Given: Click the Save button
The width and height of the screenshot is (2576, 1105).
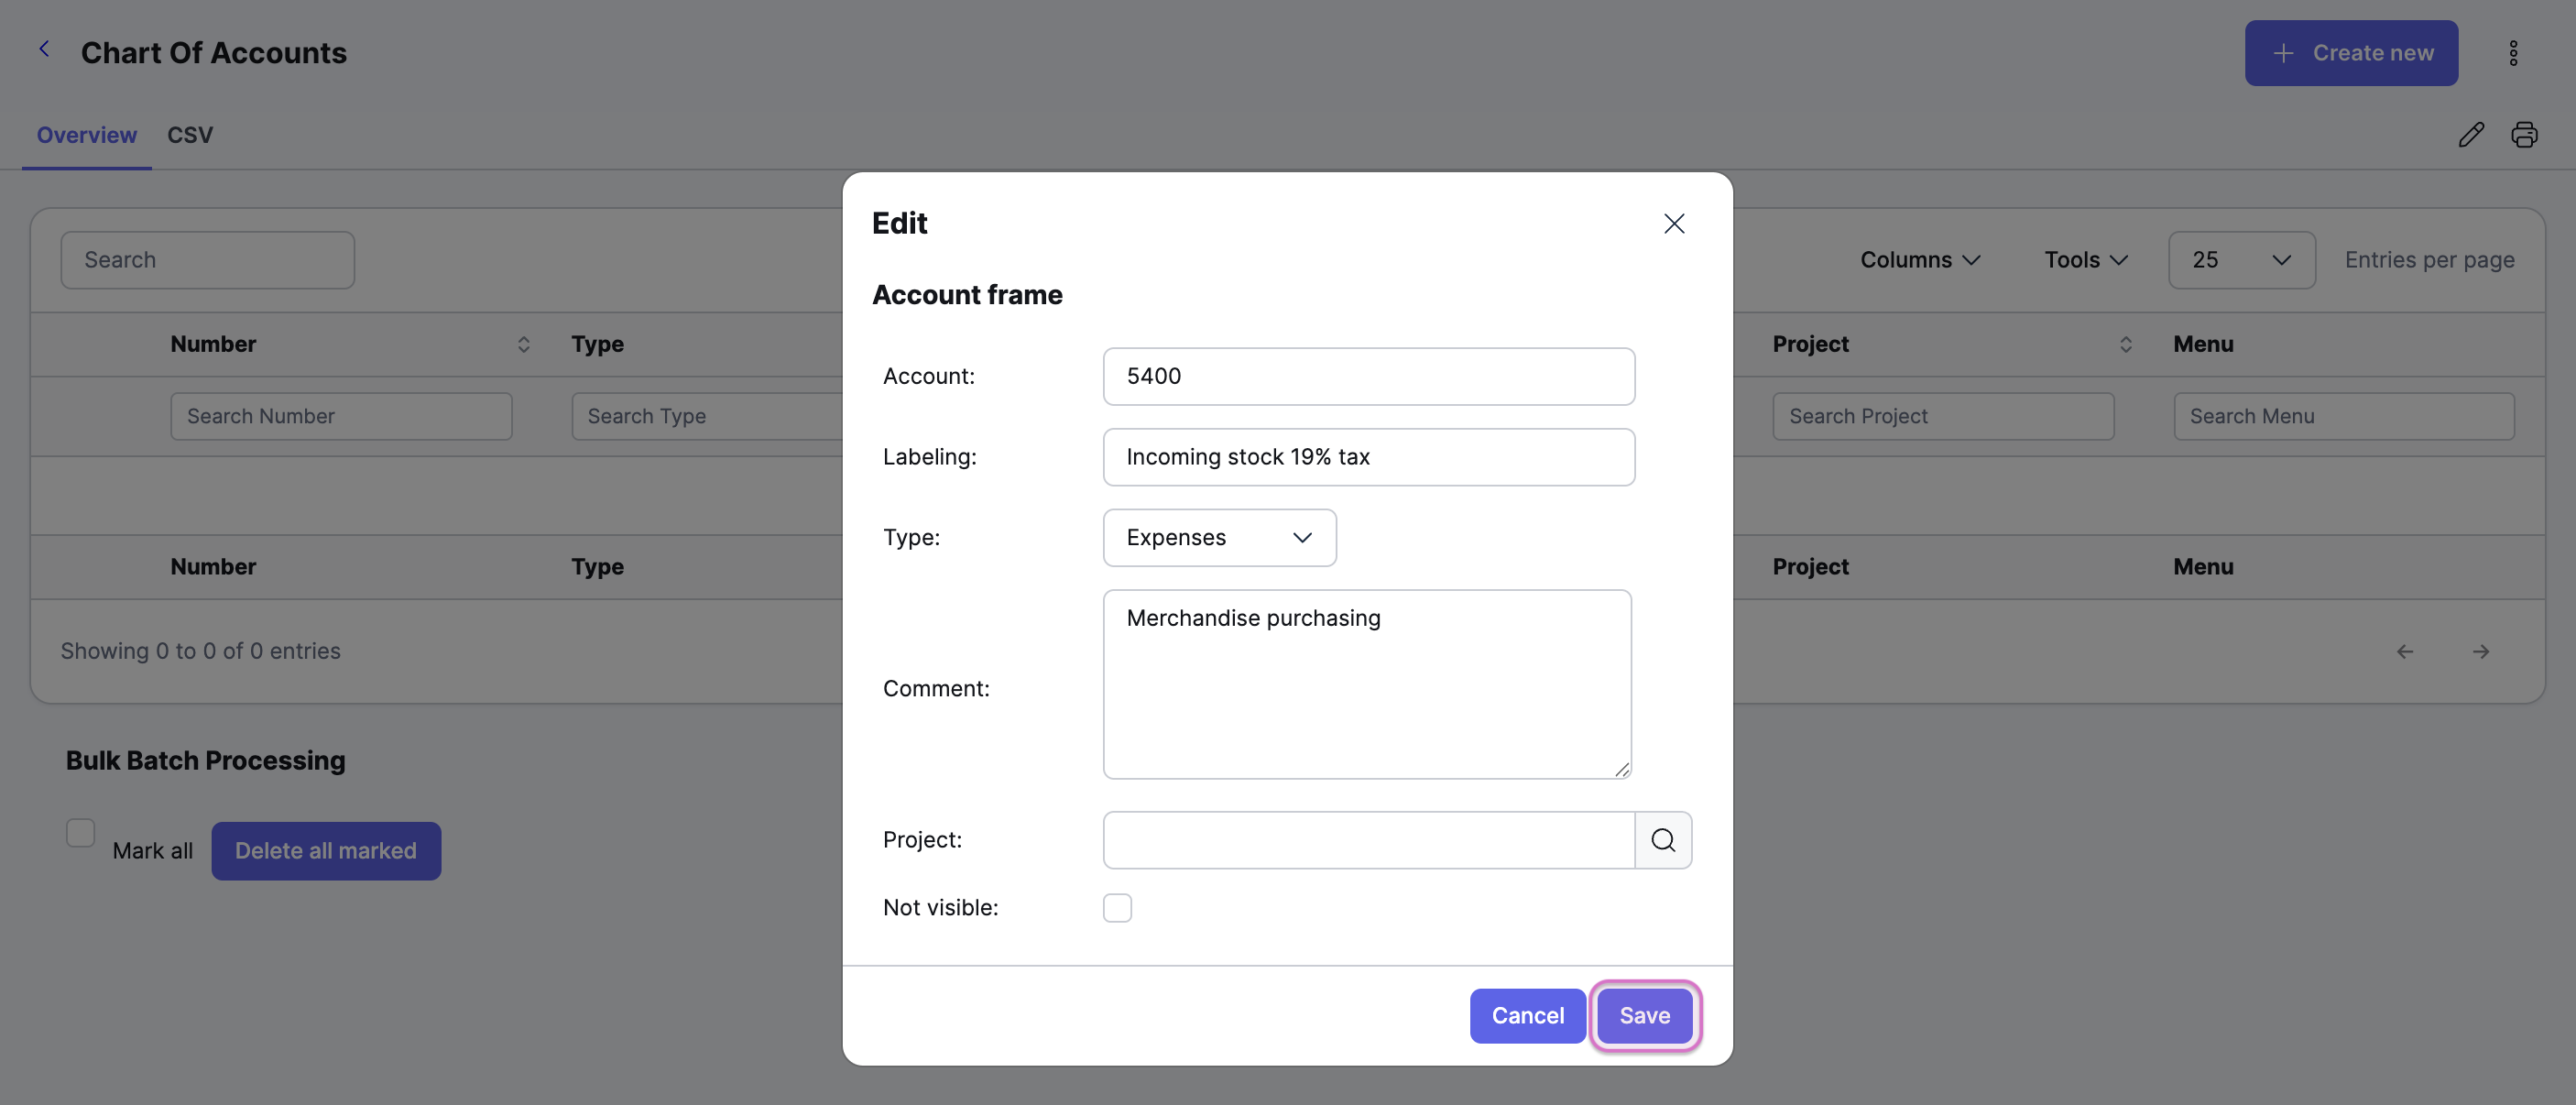Looking at the screenshot, I should [1644, 1016].
